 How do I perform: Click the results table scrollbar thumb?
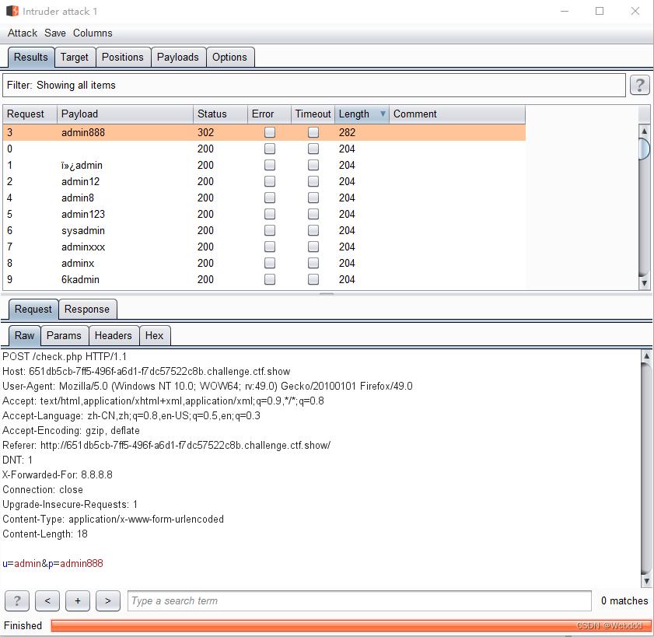click(x=645, y=148)
